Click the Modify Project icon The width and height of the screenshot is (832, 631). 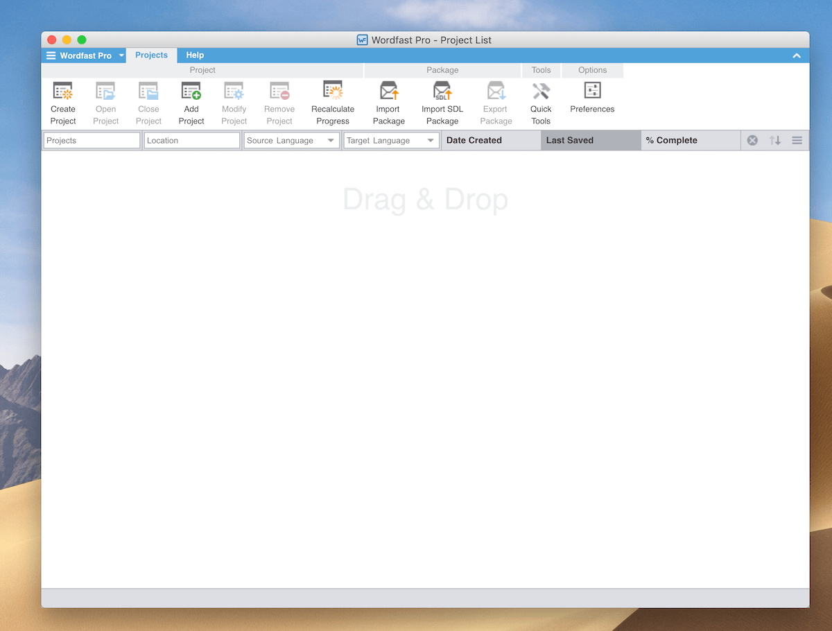point(234,91)
